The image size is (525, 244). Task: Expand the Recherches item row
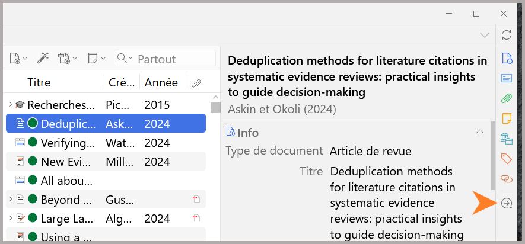point(11,105)
